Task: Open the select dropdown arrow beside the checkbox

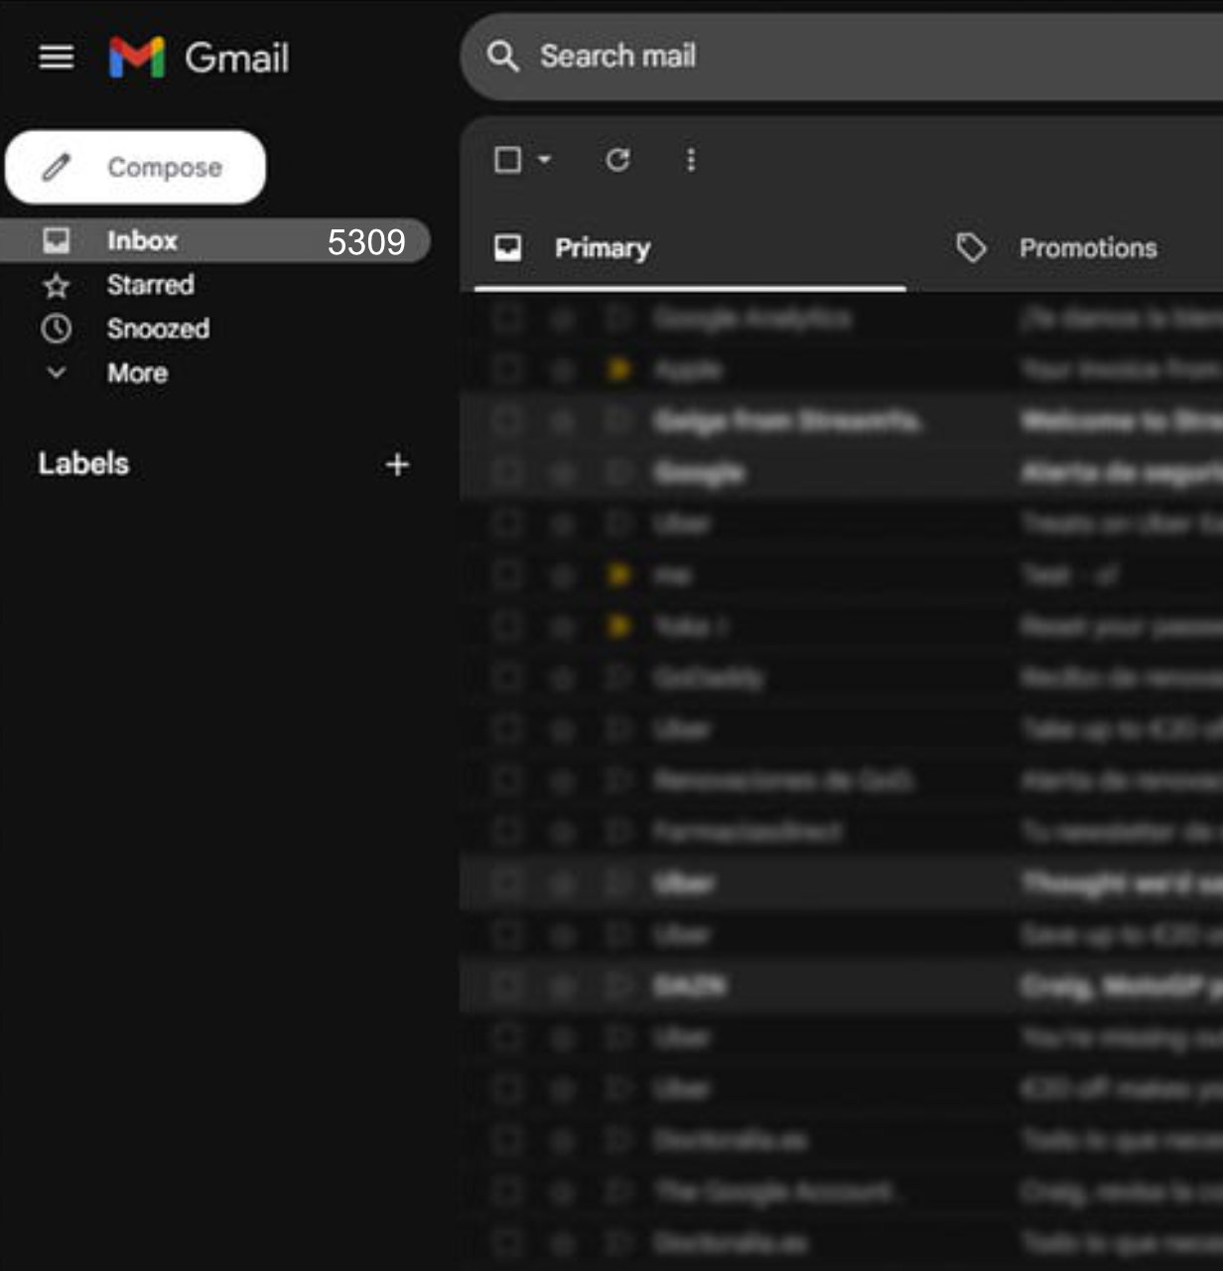Action: pyautogui.click(x=544, y=159)
